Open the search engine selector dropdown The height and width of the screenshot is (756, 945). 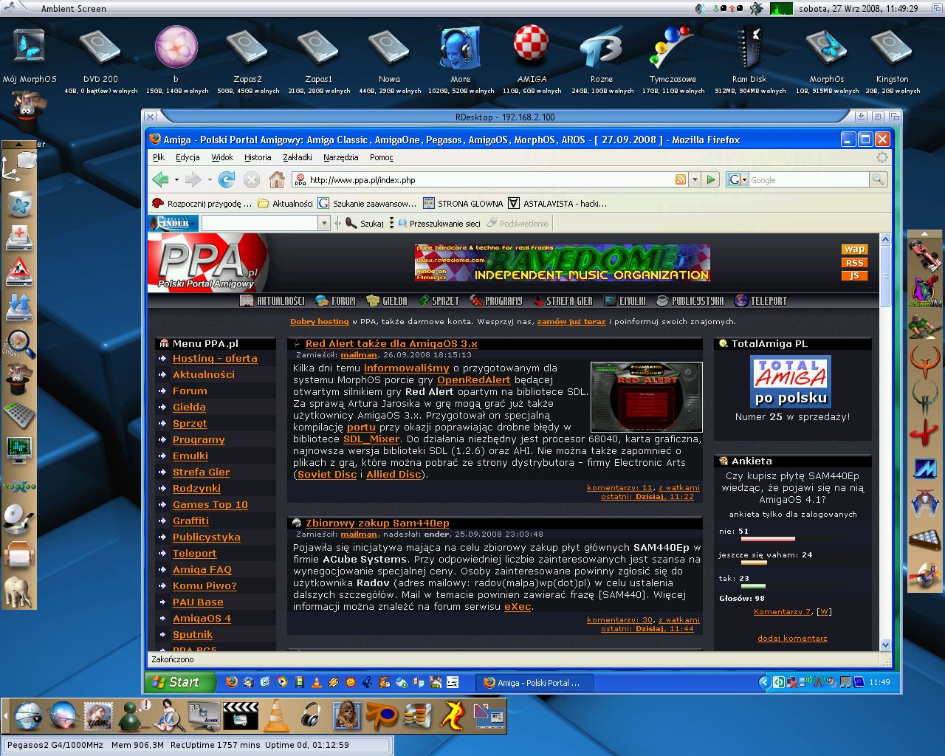tap(738, 179)
